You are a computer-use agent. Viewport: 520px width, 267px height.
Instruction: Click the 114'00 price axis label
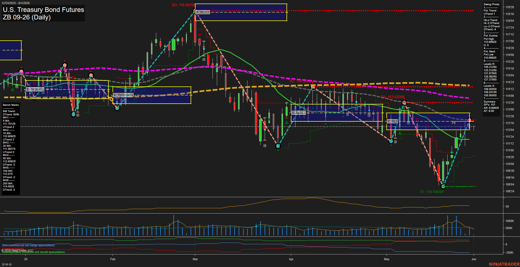click(x=510, y=96)
